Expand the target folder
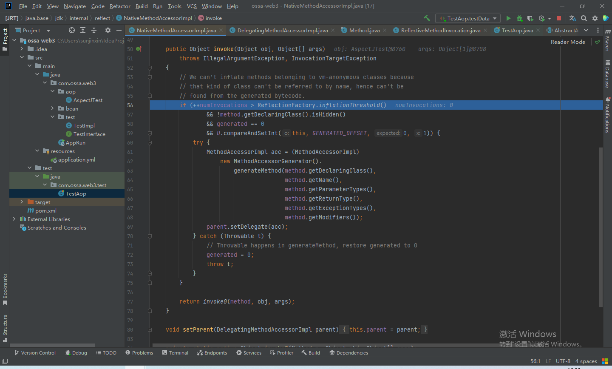The width and height of the screenshot is (612, 369). (x=22, y=202)
